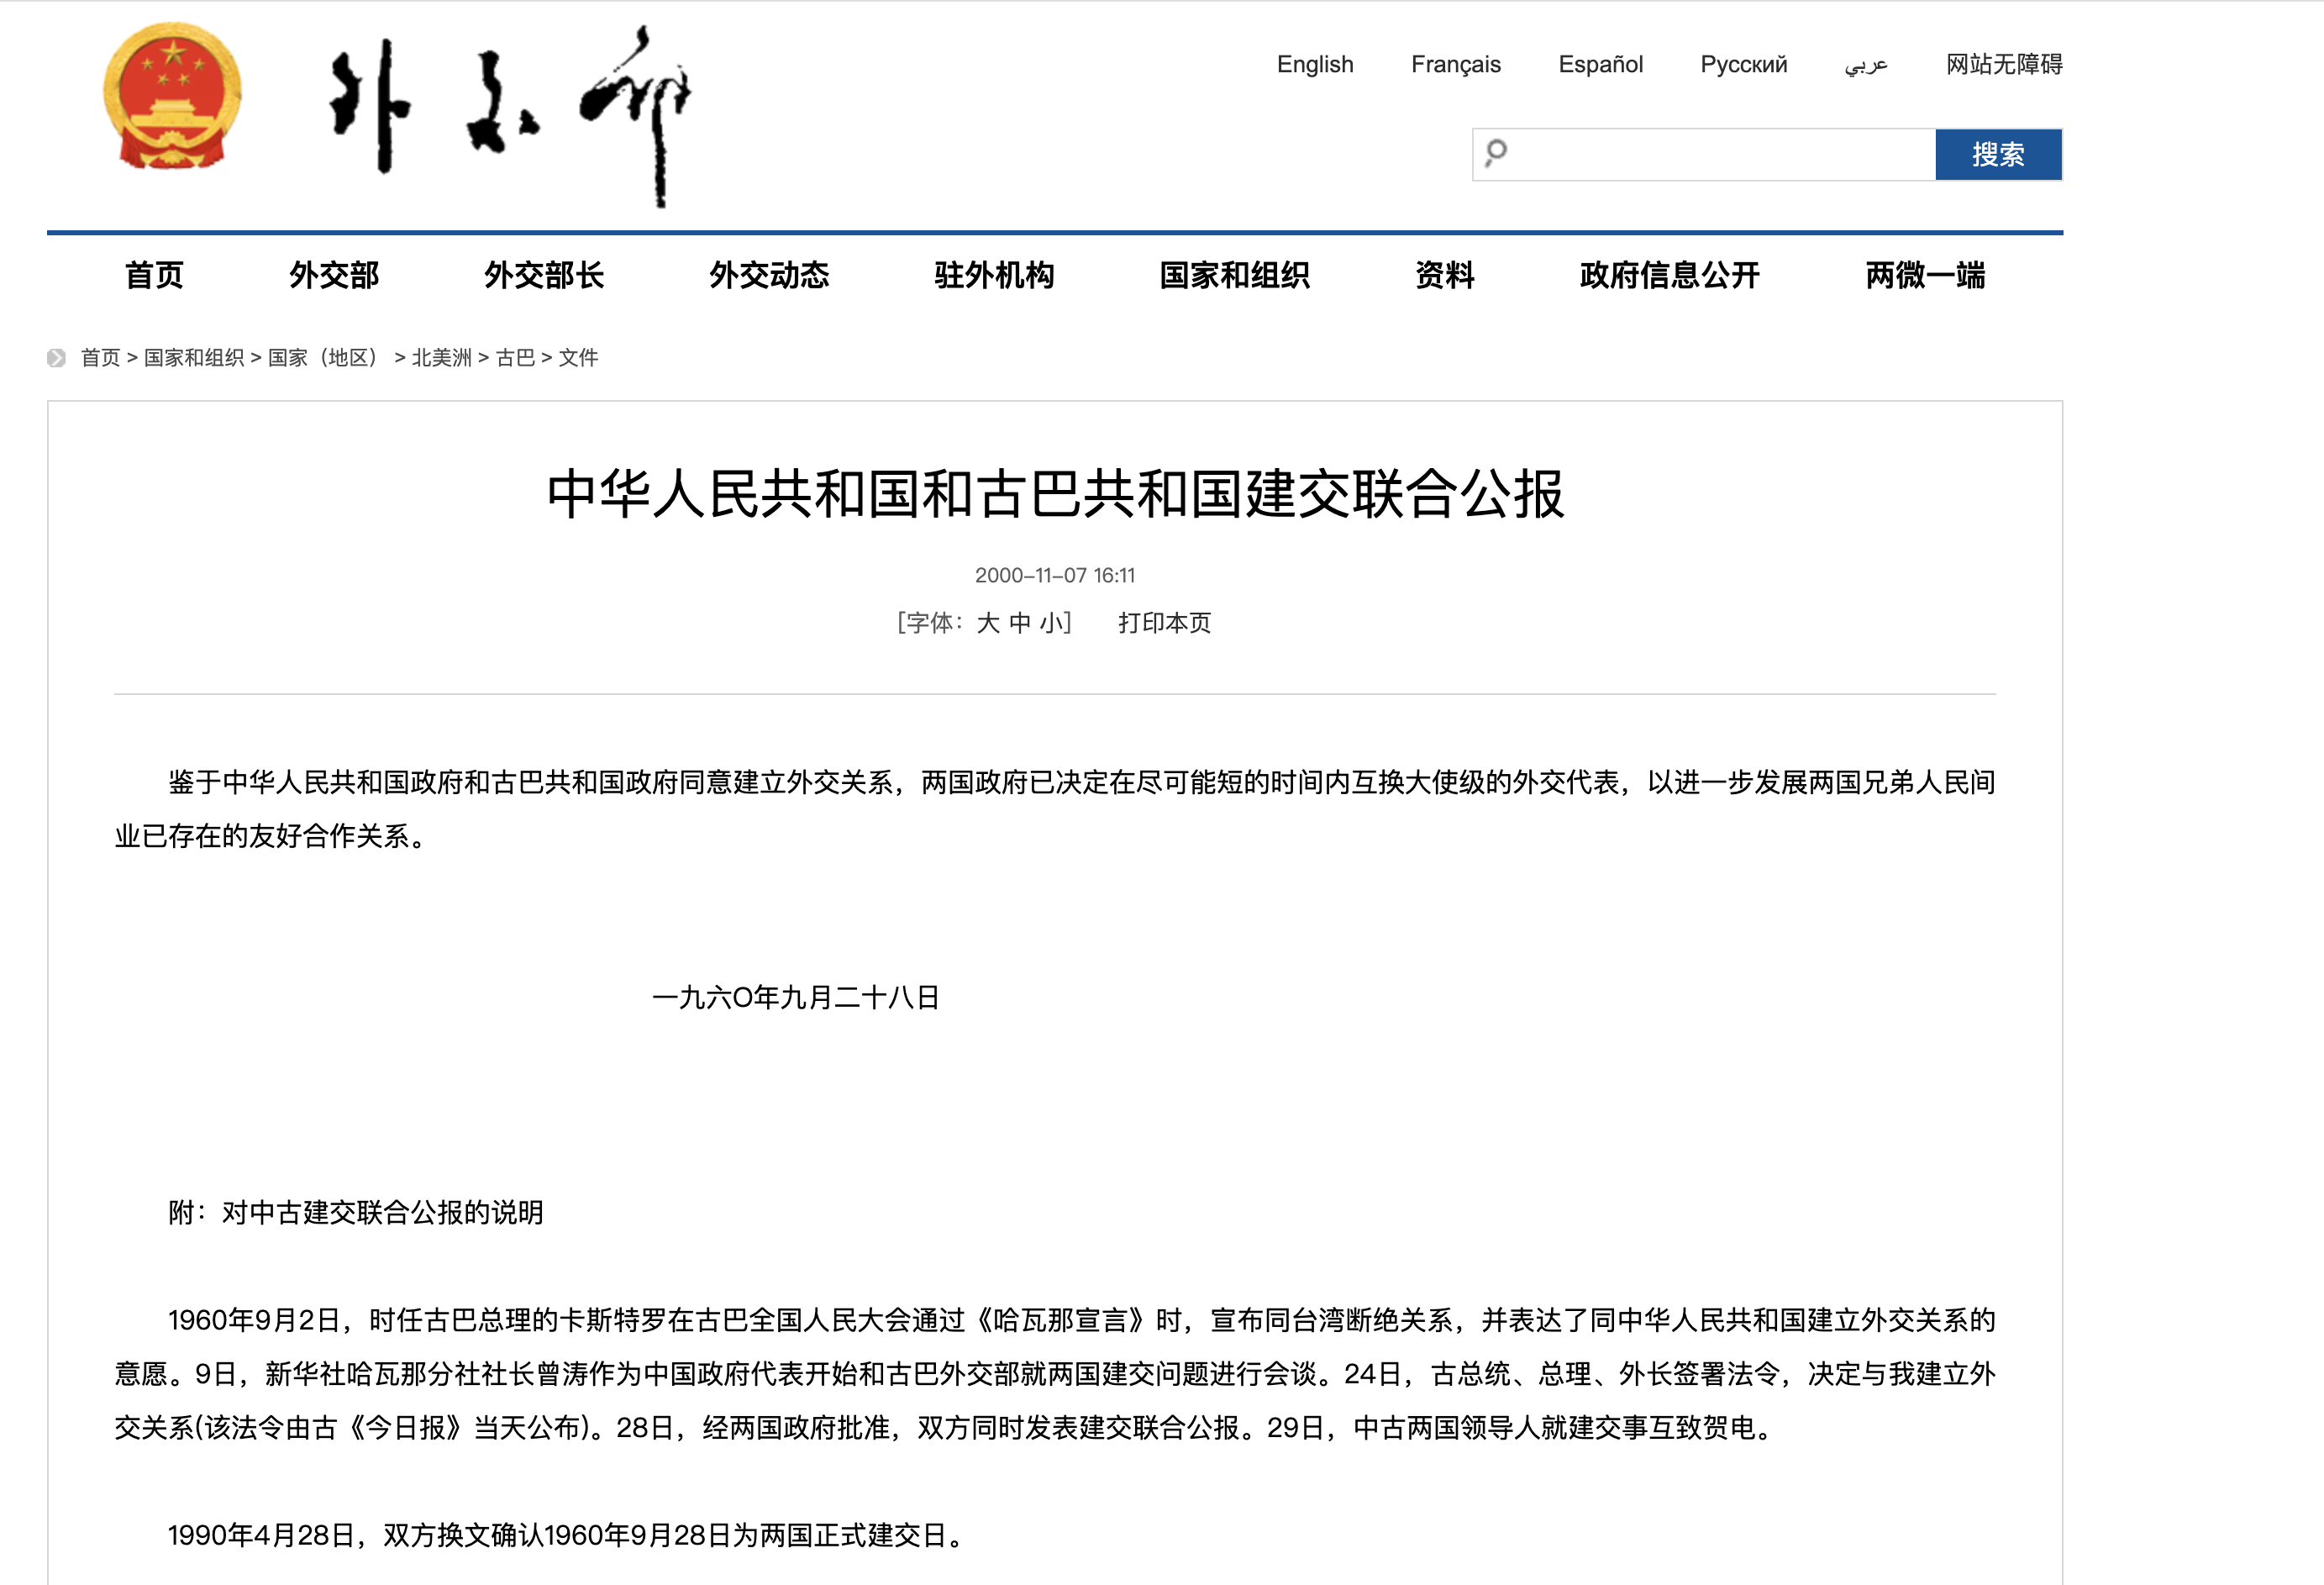
Task: Click the paragraph starting 1960年9月2日
Action: click(1055, 1374)
